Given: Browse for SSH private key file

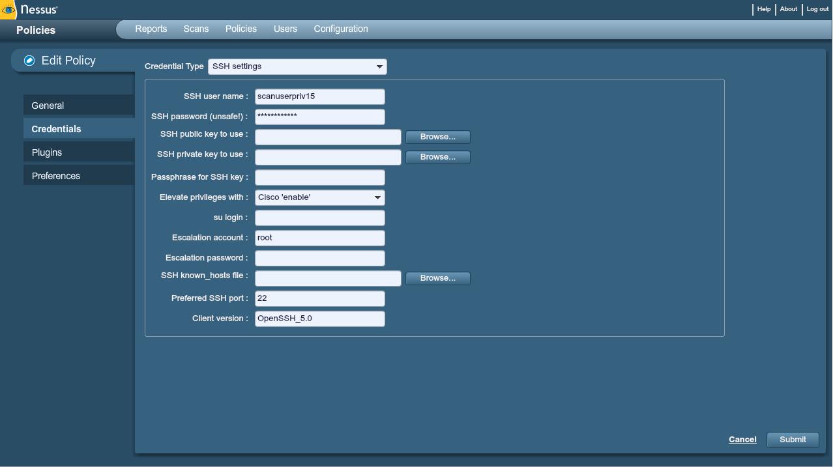Looking at the screenshot, I should point(438,157).
